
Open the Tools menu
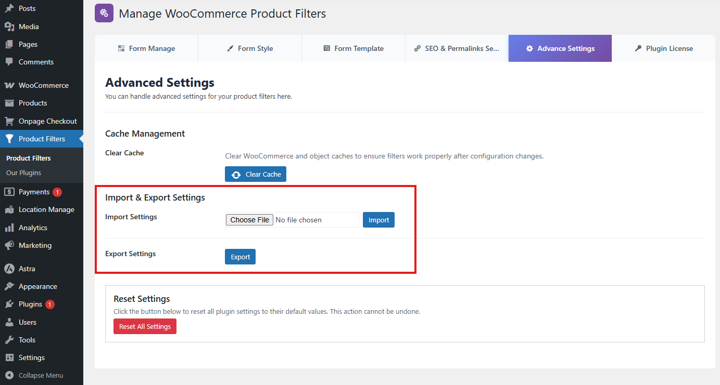pyautogui.click(x=42, y=340)
